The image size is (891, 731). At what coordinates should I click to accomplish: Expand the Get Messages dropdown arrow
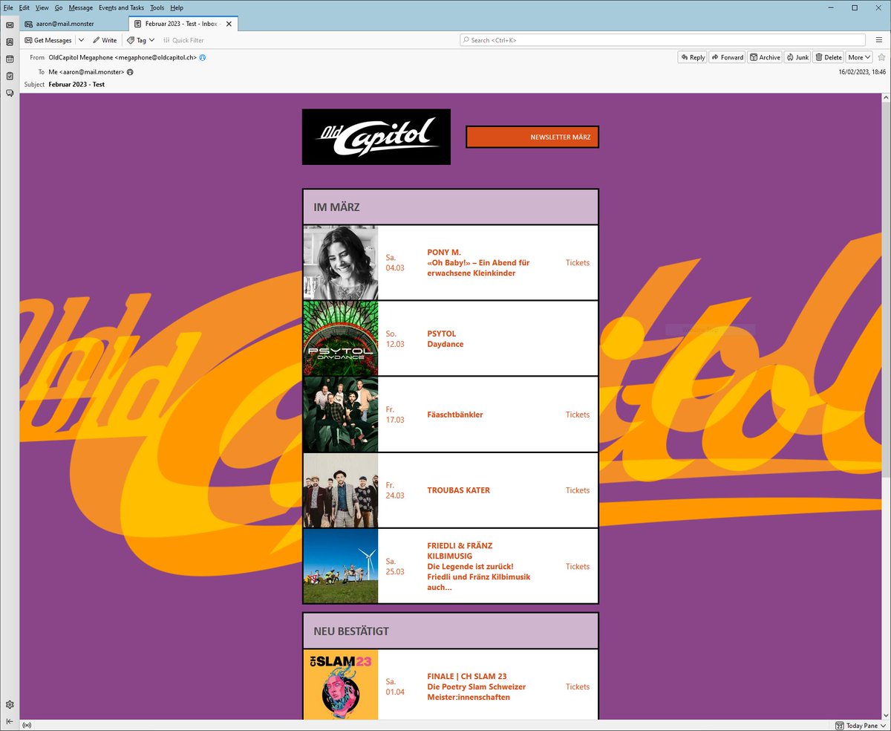[82, 40]
